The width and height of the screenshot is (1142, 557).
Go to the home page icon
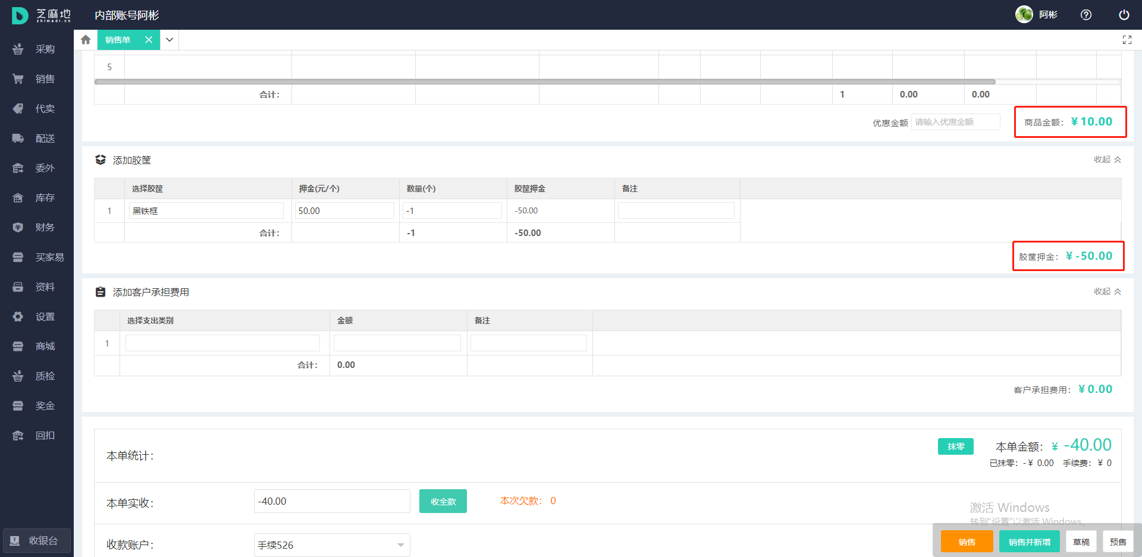86,40
